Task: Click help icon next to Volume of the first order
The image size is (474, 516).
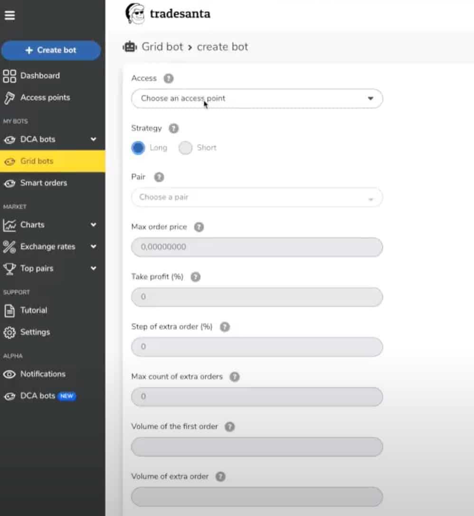Action: tap(230, 426)
